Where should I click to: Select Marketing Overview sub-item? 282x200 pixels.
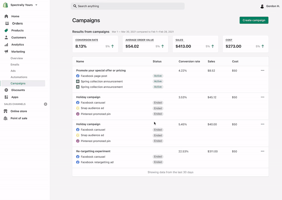[x=17, y=58]
